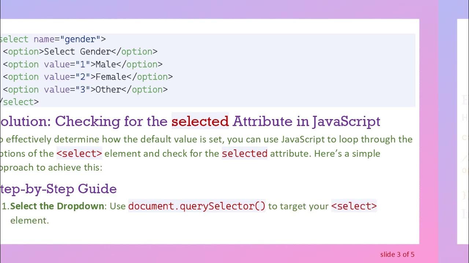Click the bold "Select the Dropdown" text
469x263 pixels.
57,206
